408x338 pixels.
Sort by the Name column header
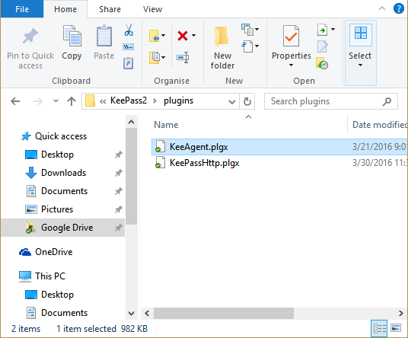pyautogui.click(x=166, y=125)
